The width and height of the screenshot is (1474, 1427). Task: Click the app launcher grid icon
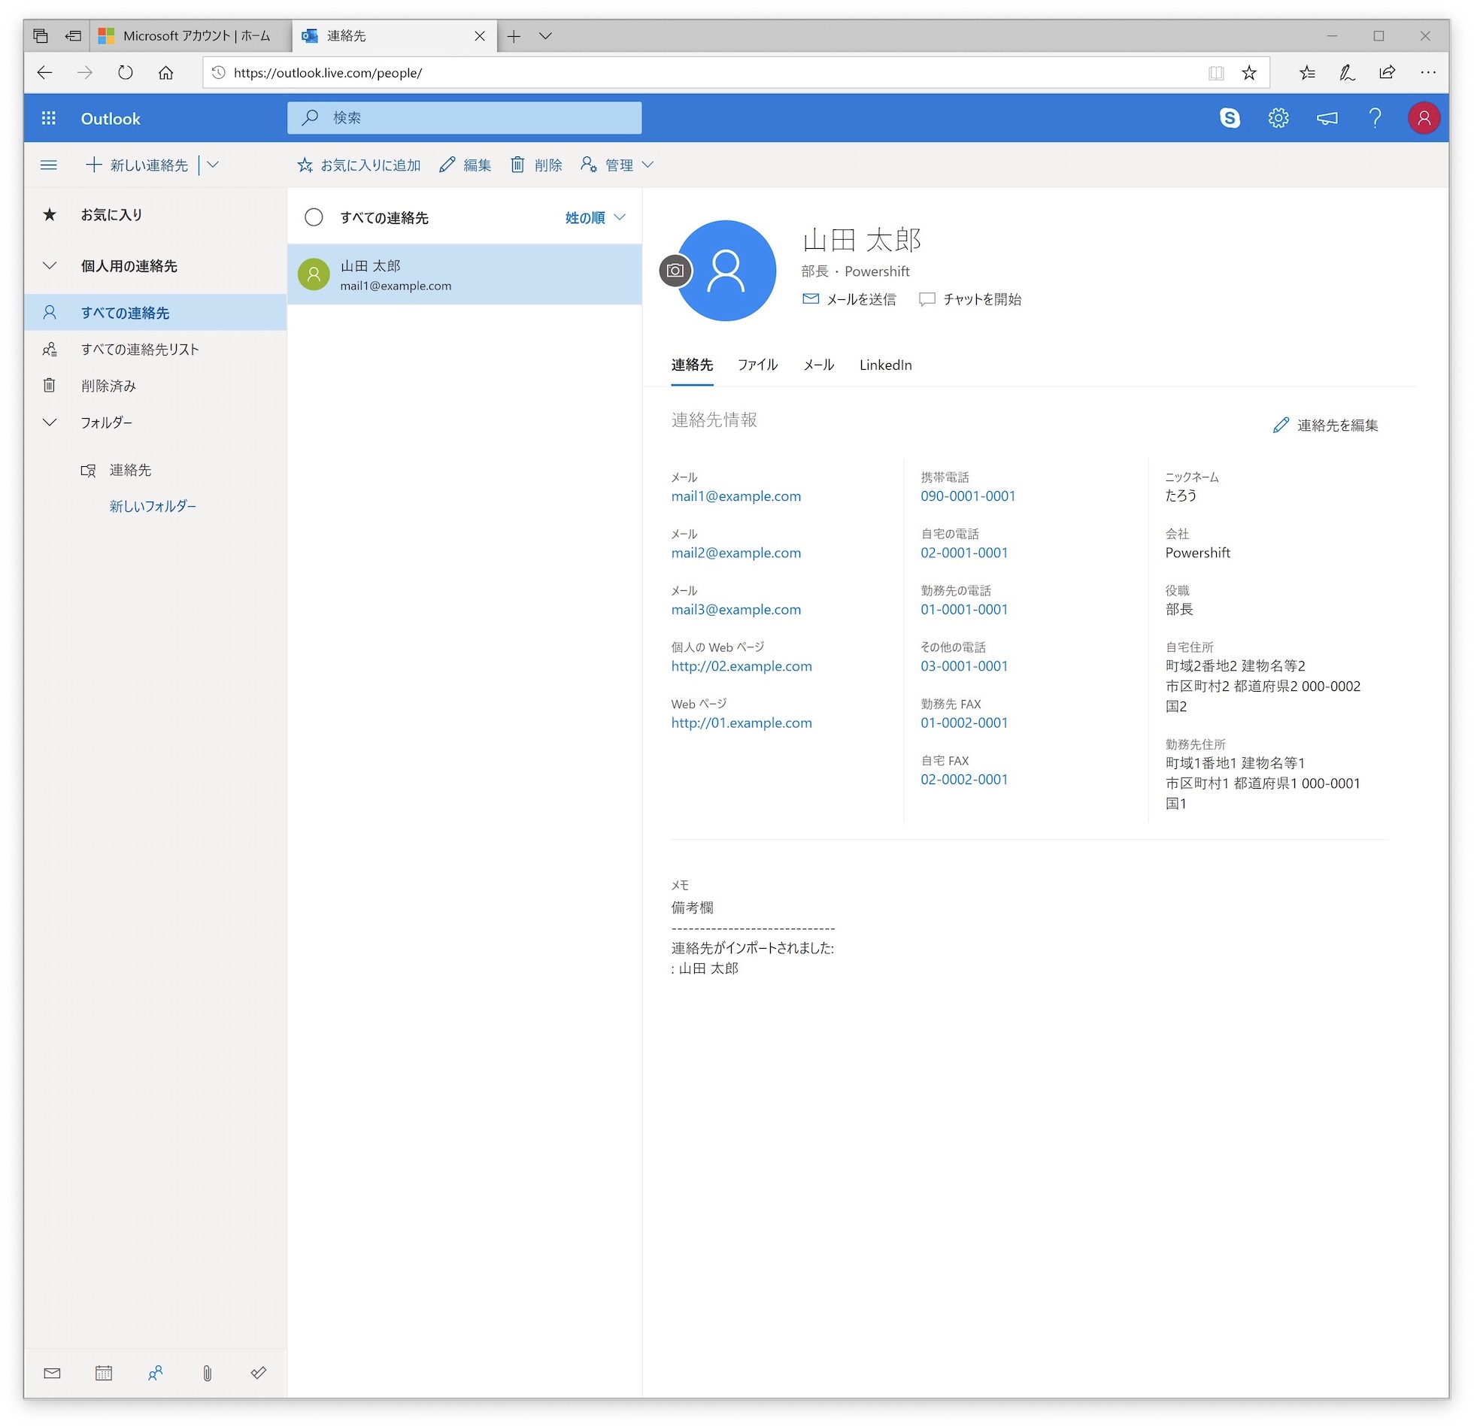coord(49,118)
